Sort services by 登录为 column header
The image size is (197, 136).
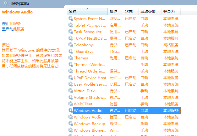click(x=171, y=11)
